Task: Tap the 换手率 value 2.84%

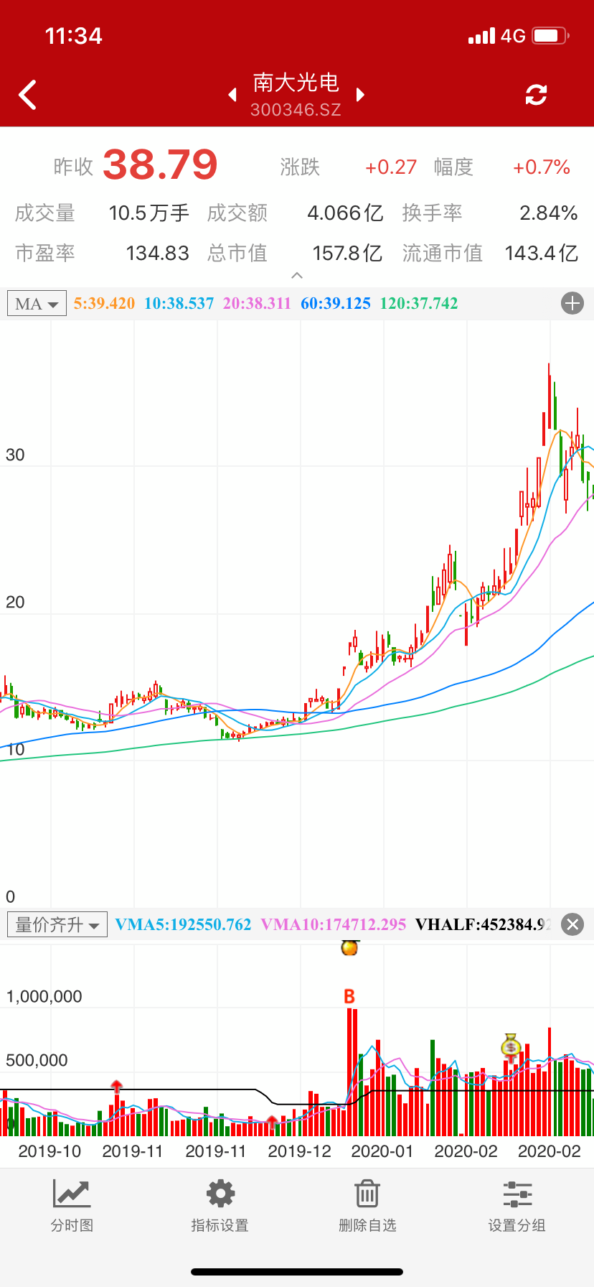Action: tap(549, 213)
